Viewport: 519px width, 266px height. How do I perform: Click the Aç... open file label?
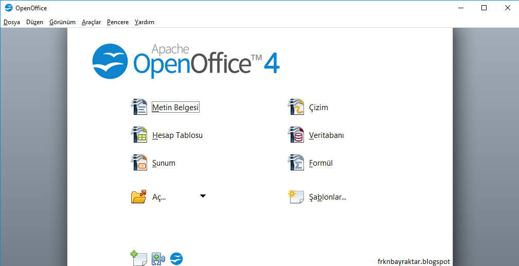[159, 197]
